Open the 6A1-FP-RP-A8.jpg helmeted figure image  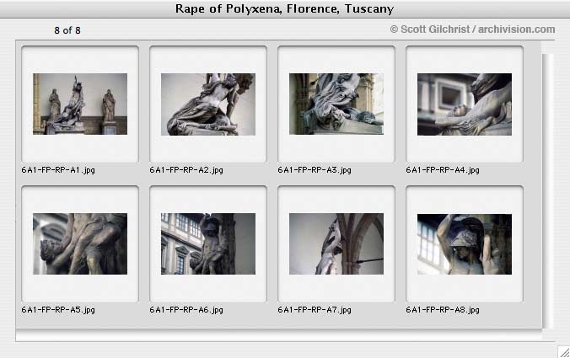point(465,244)
